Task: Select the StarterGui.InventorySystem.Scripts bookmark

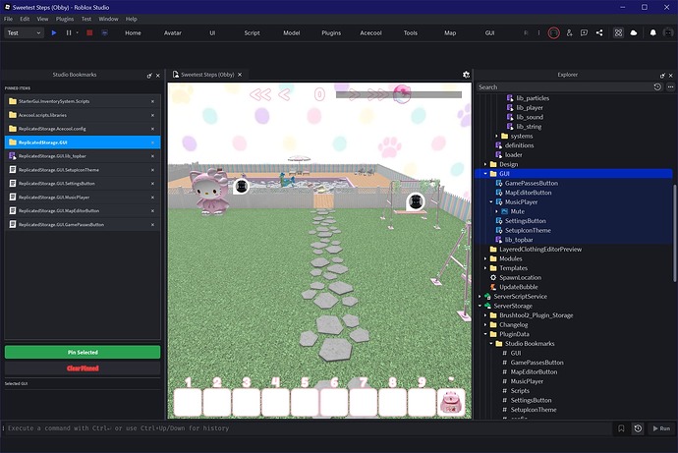Action: pyautogui.click(x=83, y=101)
